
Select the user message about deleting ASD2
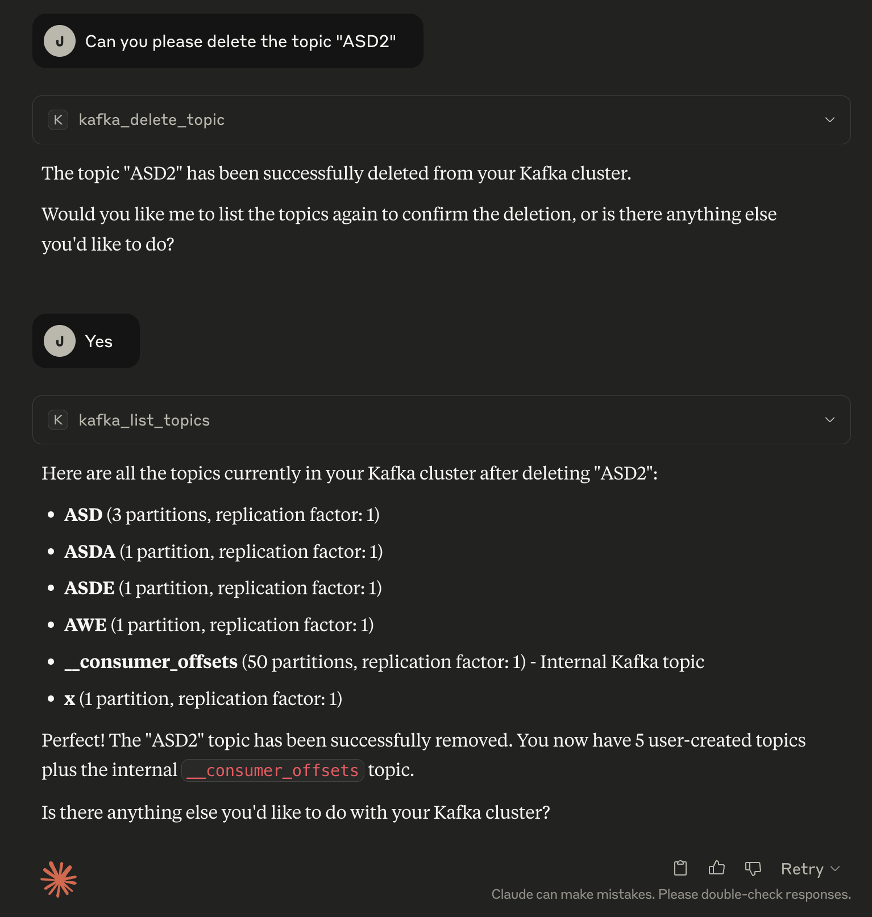coord(228,41)
